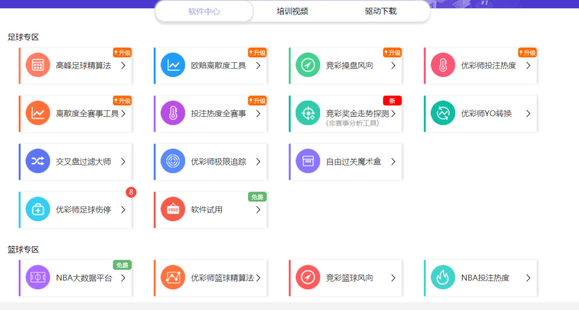Click the 升级 badge on 离散度全赛事工具

pyautogui.click(x=122, y=101)
